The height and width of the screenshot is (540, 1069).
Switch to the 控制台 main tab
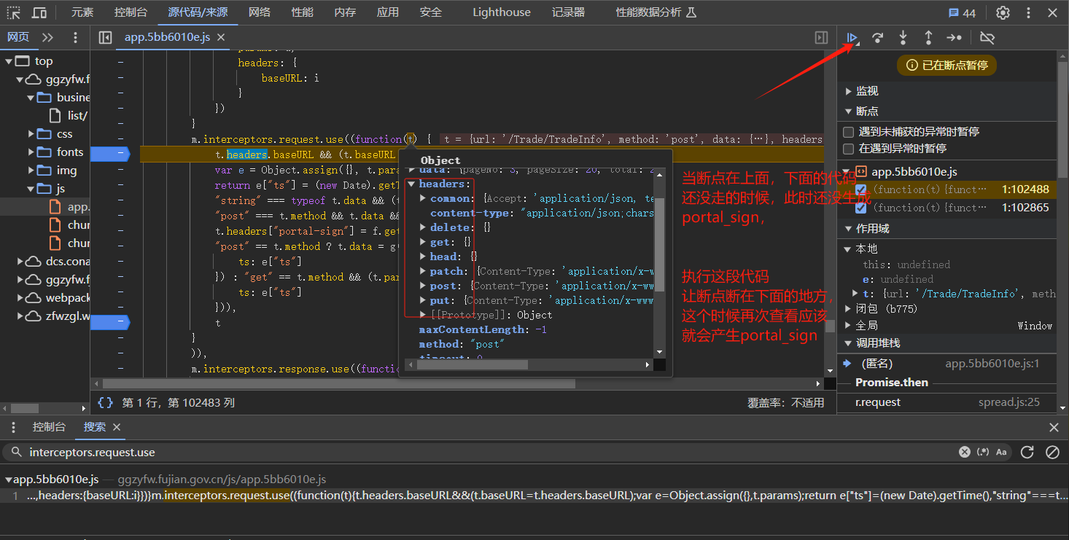coord(131,12)
